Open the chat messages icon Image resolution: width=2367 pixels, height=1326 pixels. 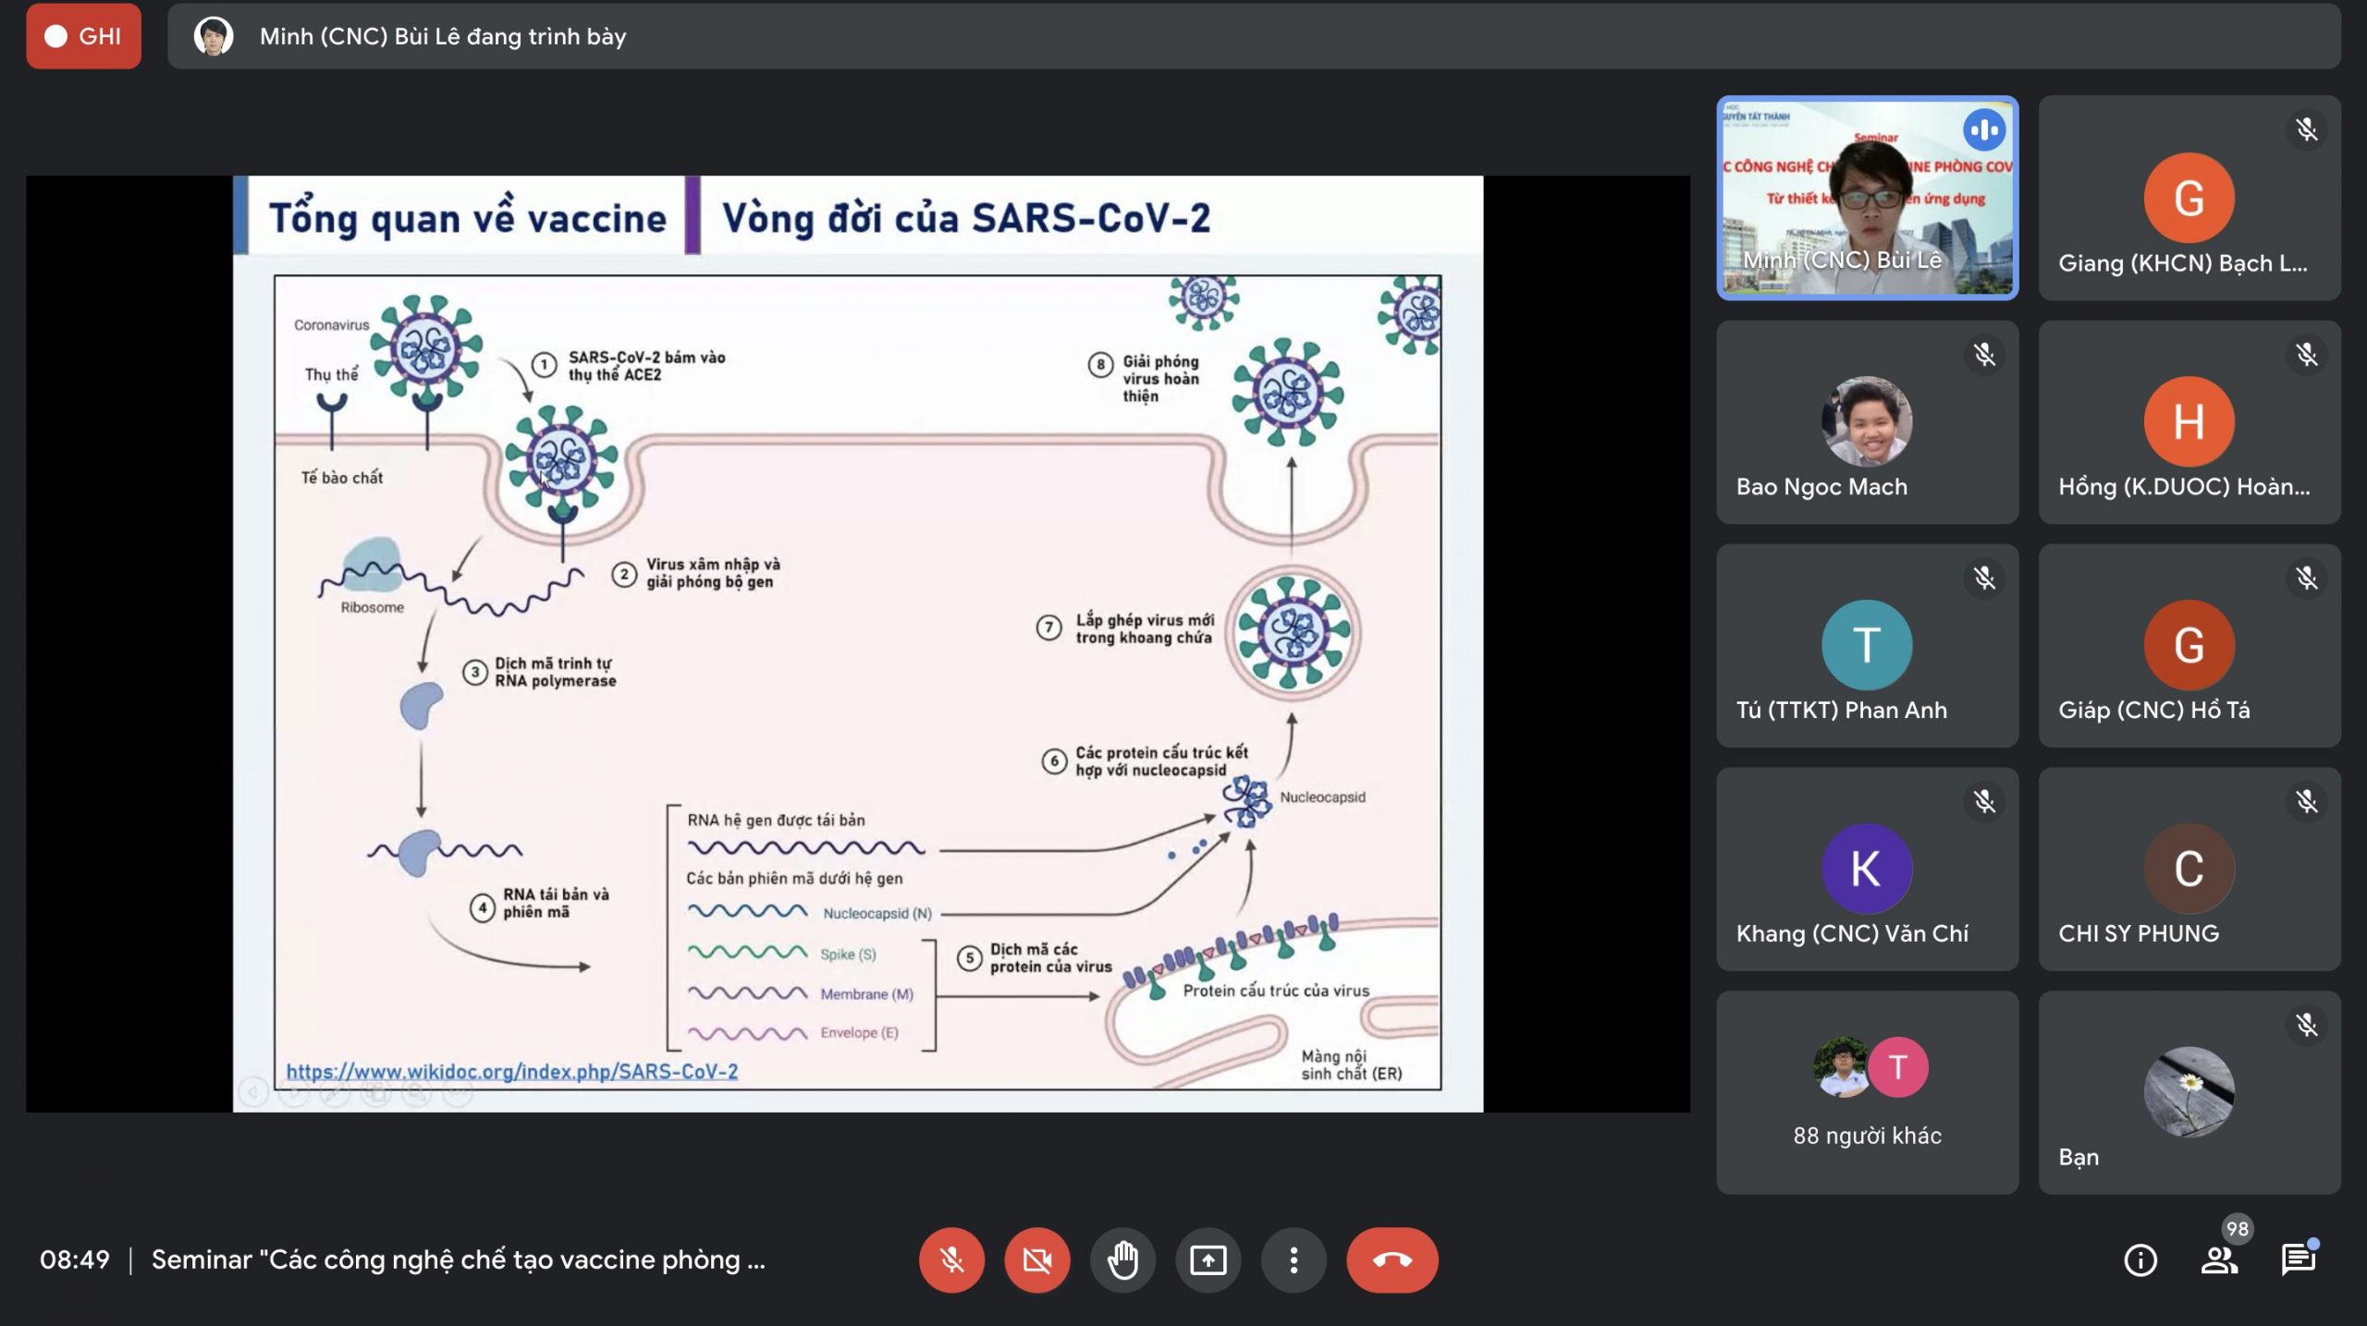(x=2298, y=1260)
